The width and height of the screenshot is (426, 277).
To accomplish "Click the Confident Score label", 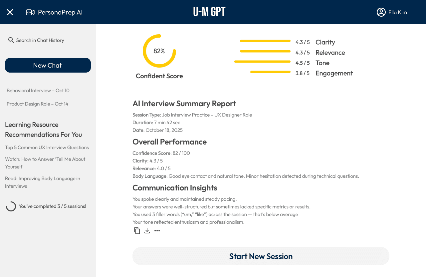I will click(159, 76).
